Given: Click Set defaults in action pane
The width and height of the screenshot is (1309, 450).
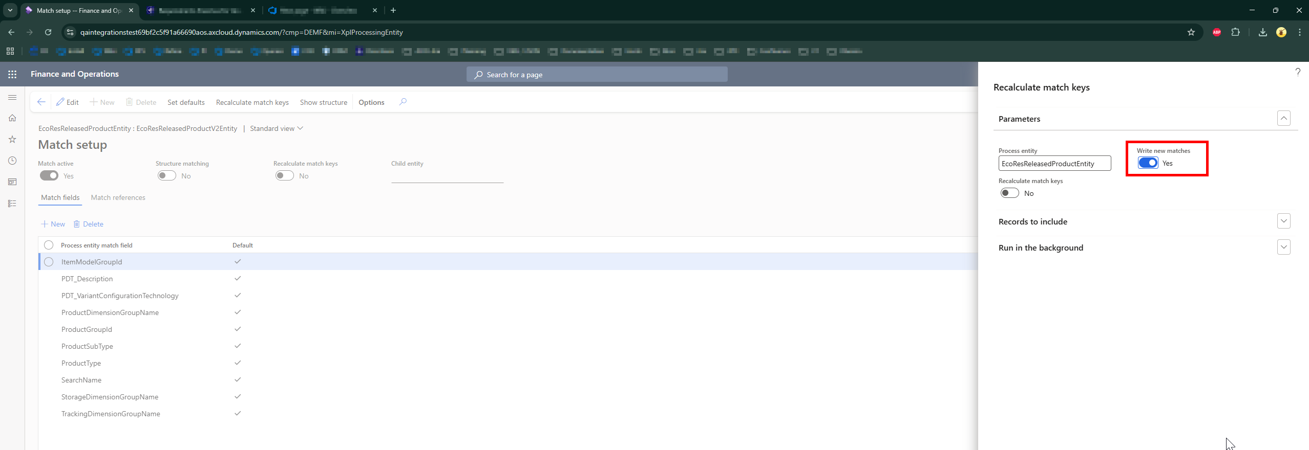Looking at the screenshot, I should click(186, 102).
